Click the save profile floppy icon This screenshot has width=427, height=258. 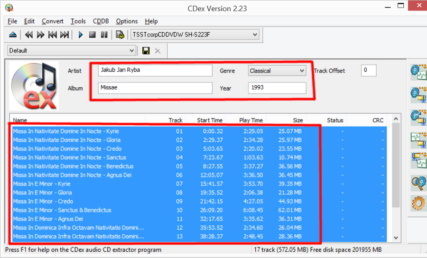(x=146, y=51)
